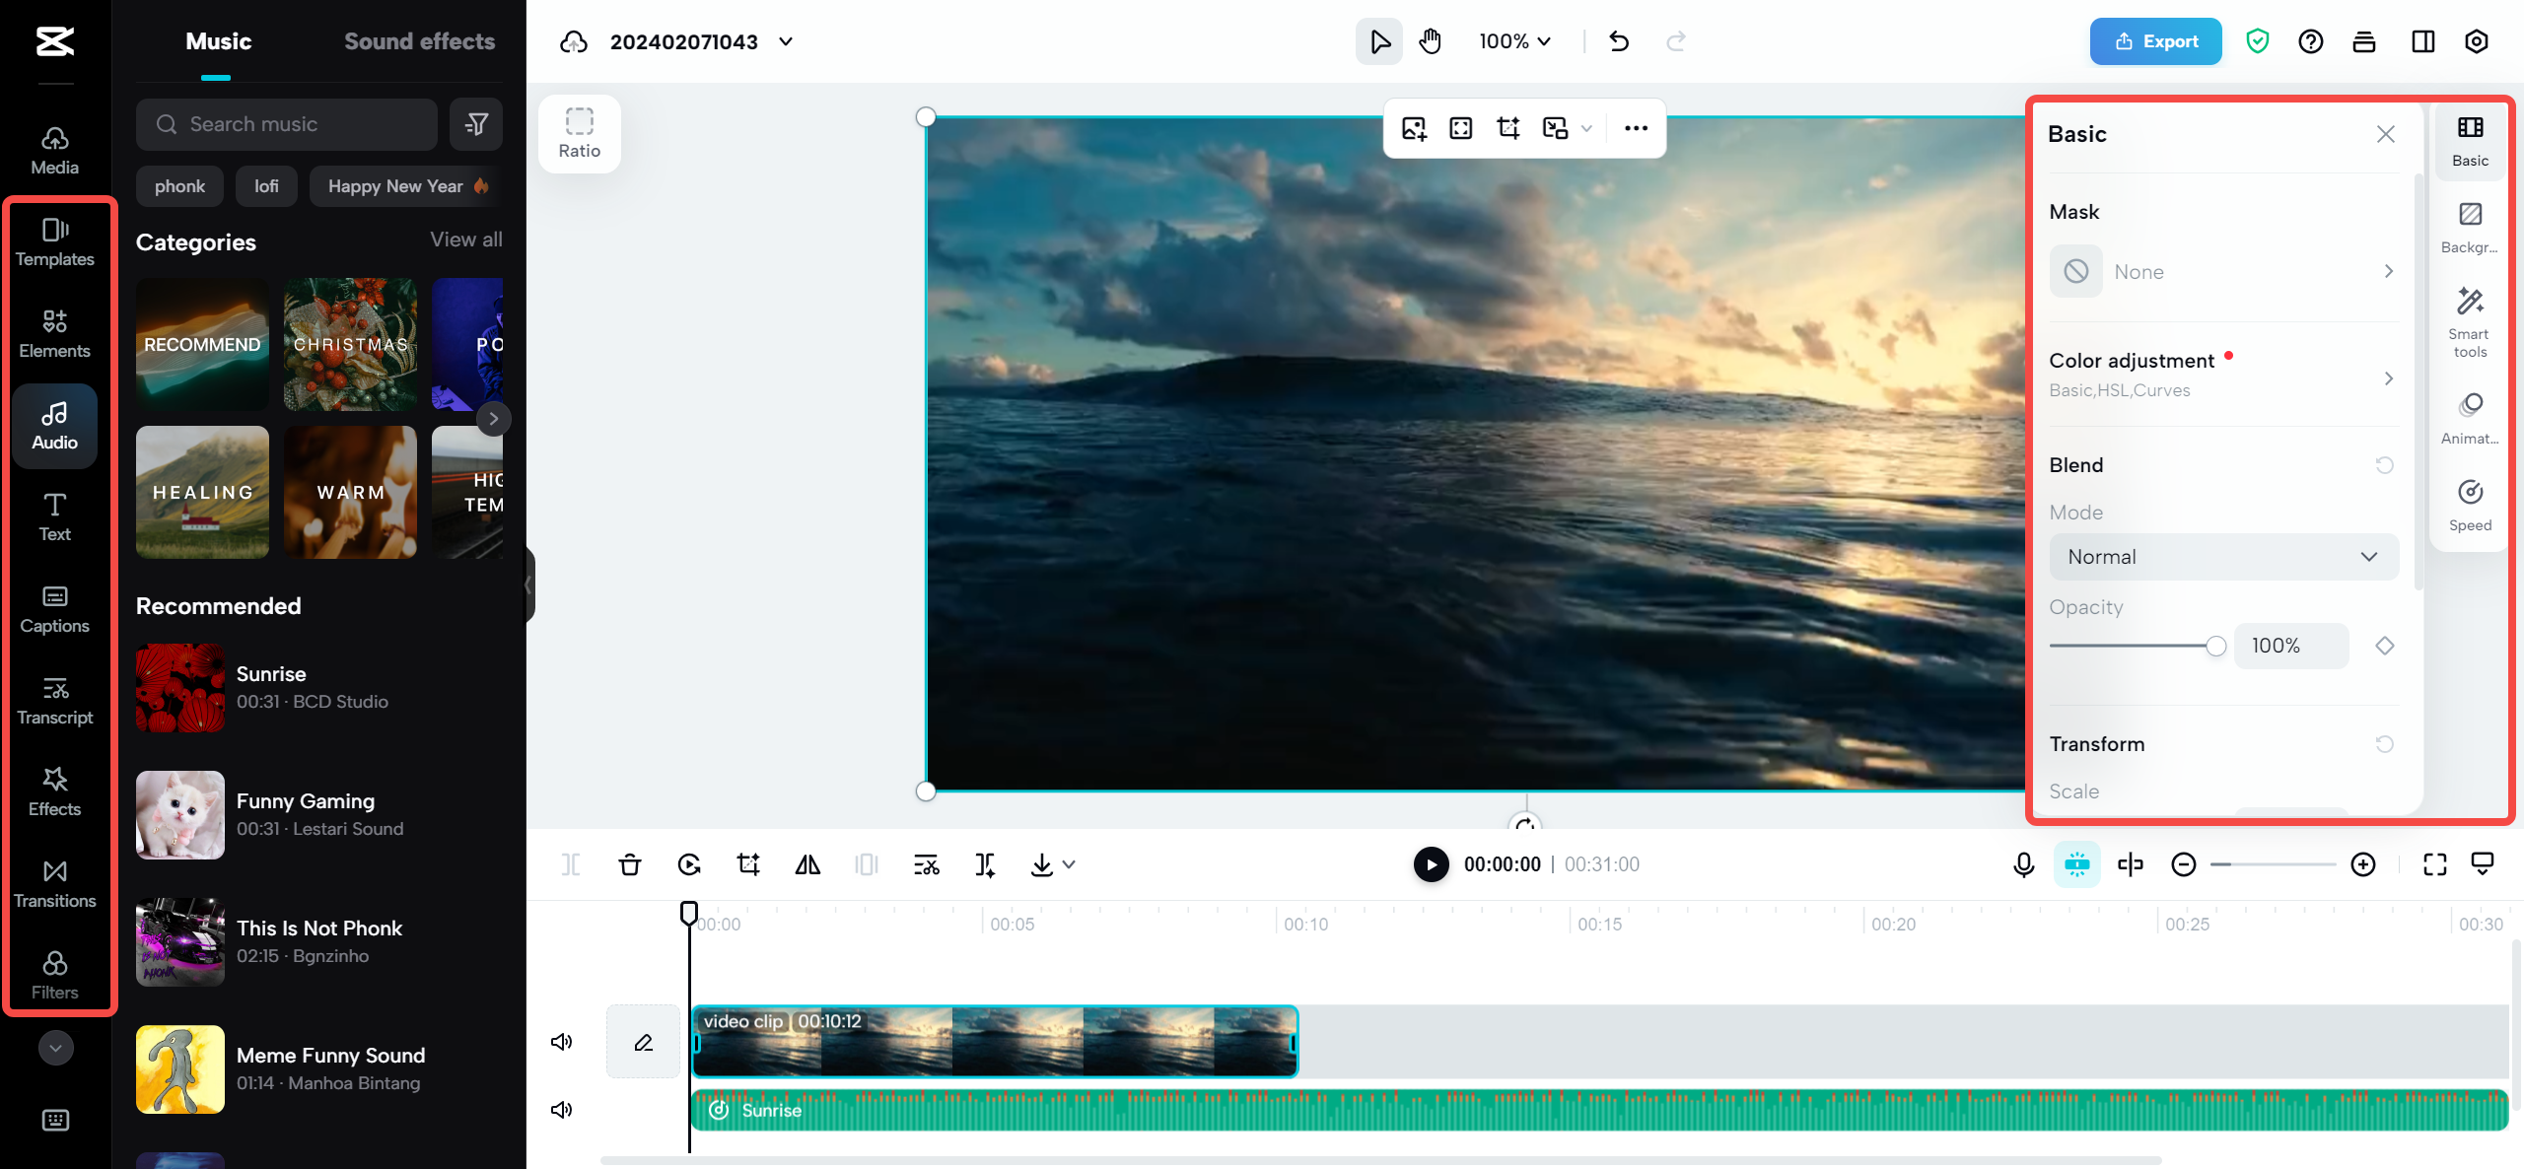Start a voiceover with the microphone icon
Screen dimensions: 2524x1169
point(2022,864)
